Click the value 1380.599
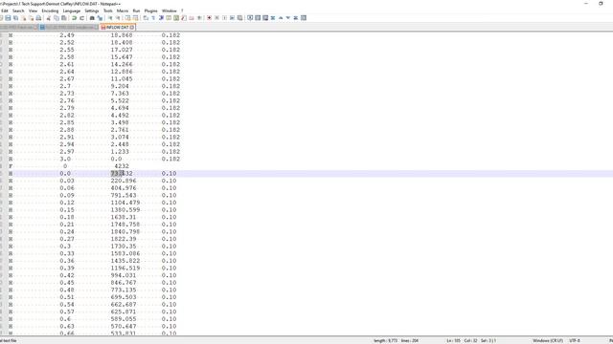 [x=125, y=210]
